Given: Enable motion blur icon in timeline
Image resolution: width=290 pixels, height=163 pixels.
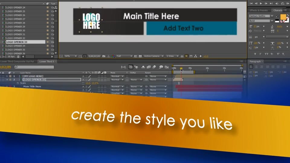Looking at the screenshot, I should [154, 67].
